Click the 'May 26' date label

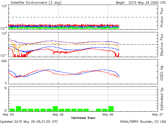click(x=108, y=114)
